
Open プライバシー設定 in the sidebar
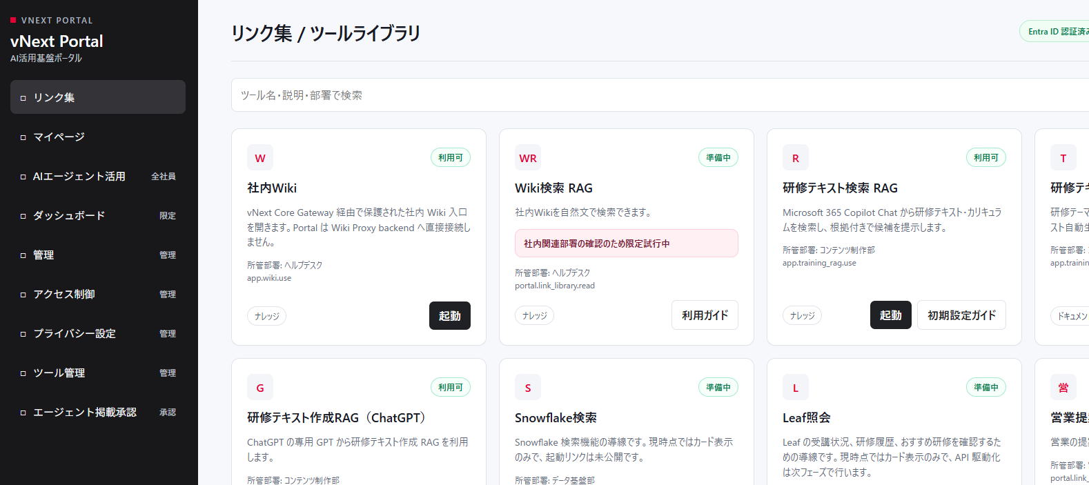(x=98, y=333)
